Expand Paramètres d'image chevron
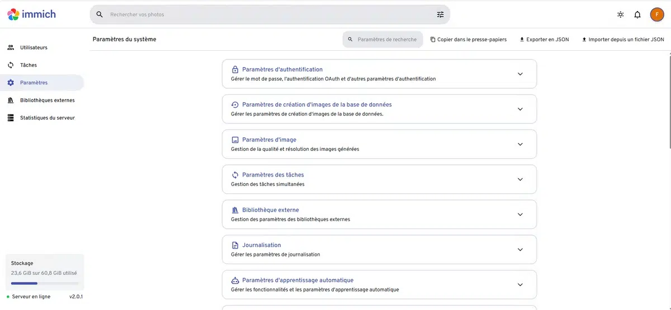671x310 pixels. [x=520, y=144]
